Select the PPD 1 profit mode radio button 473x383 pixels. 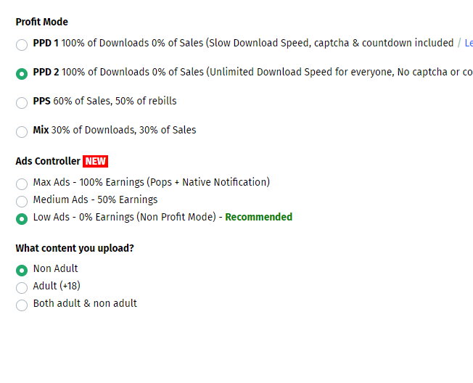[22, 45]
